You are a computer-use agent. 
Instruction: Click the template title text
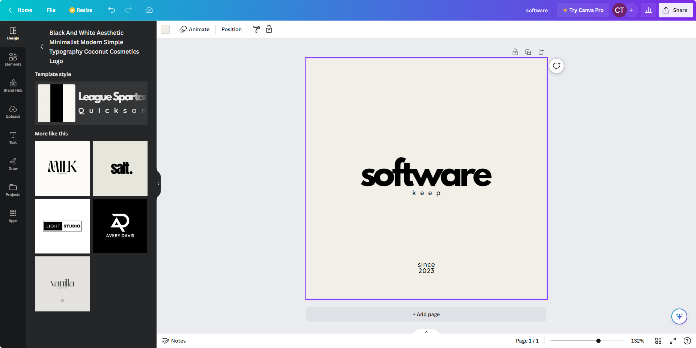(94, 47)
